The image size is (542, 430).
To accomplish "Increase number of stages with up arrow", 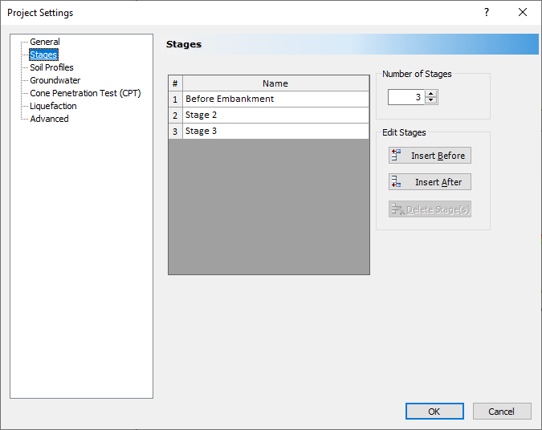I will (432, 93).
